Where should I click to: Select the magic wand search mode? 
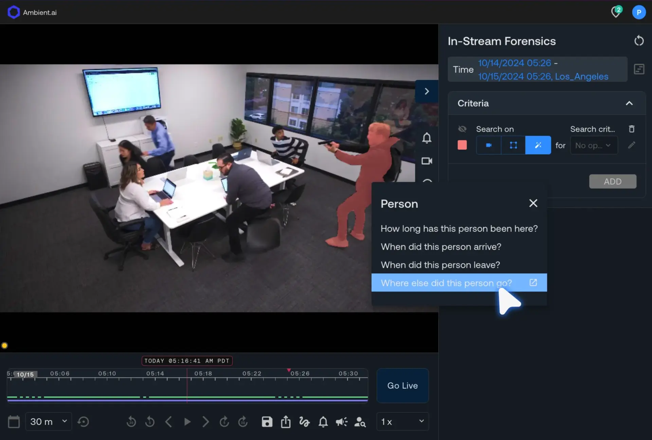pos(538,145)
